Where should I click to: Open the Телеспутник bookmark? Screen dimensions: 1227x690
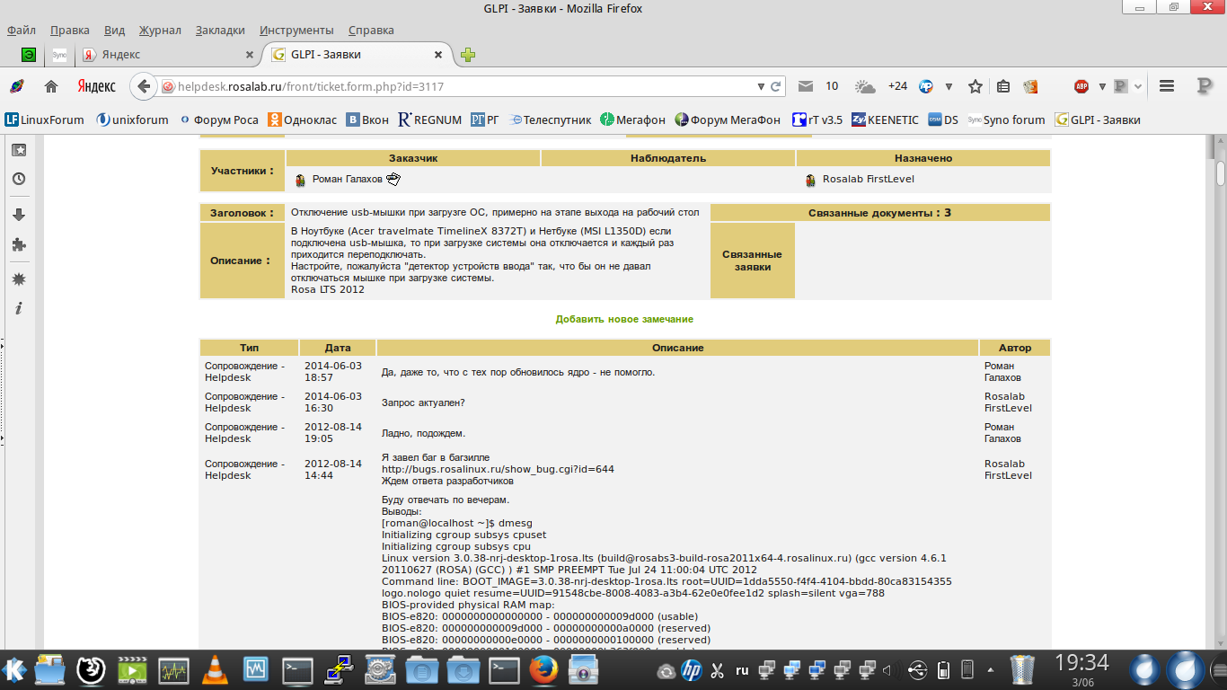550,119
